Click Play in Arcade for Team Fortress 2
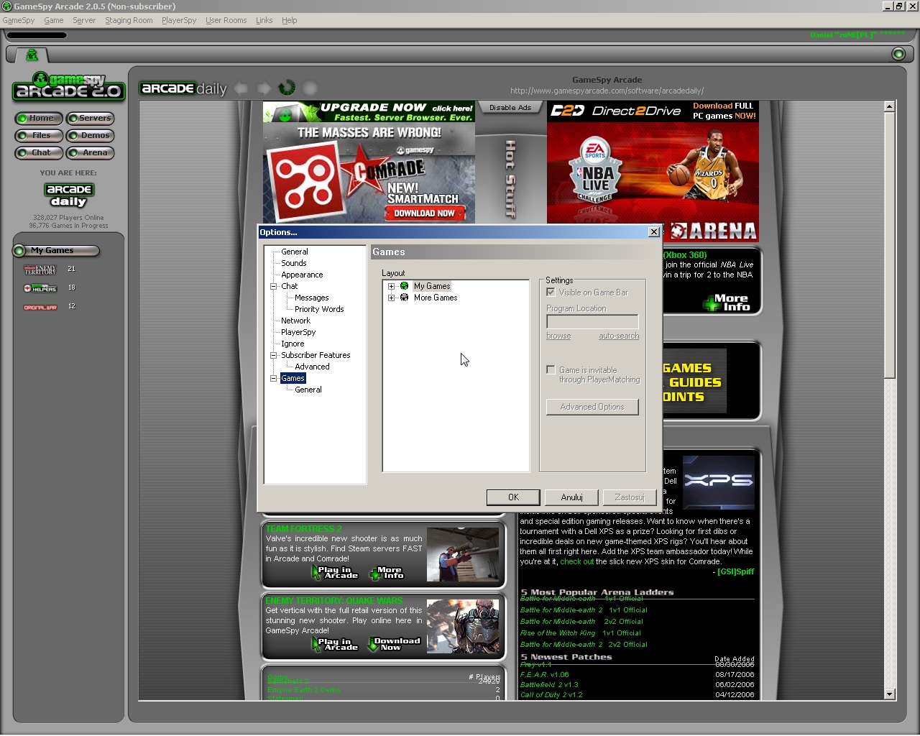The image size is (920, 736). (x=335, y=573)
